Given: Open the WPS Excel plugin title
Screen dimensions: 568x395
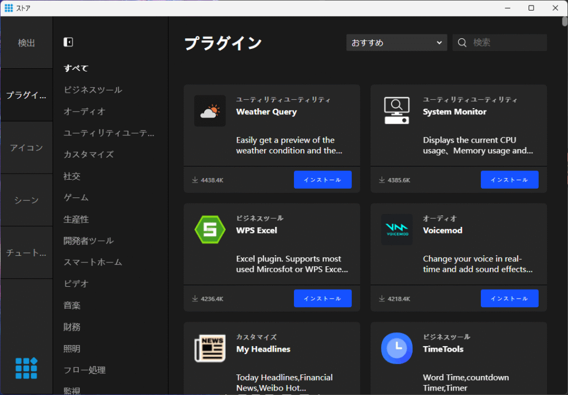Looking at the screenshot, I should (256, 230).
